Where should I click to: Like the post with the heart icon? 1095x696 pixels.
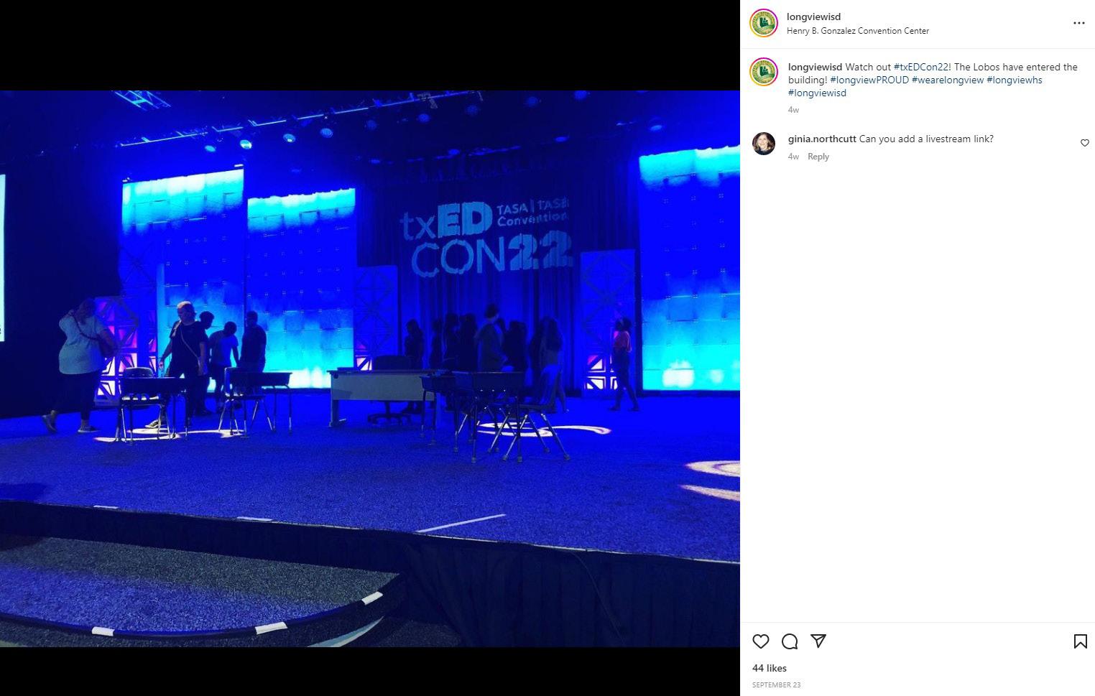(x=761, y=641)
